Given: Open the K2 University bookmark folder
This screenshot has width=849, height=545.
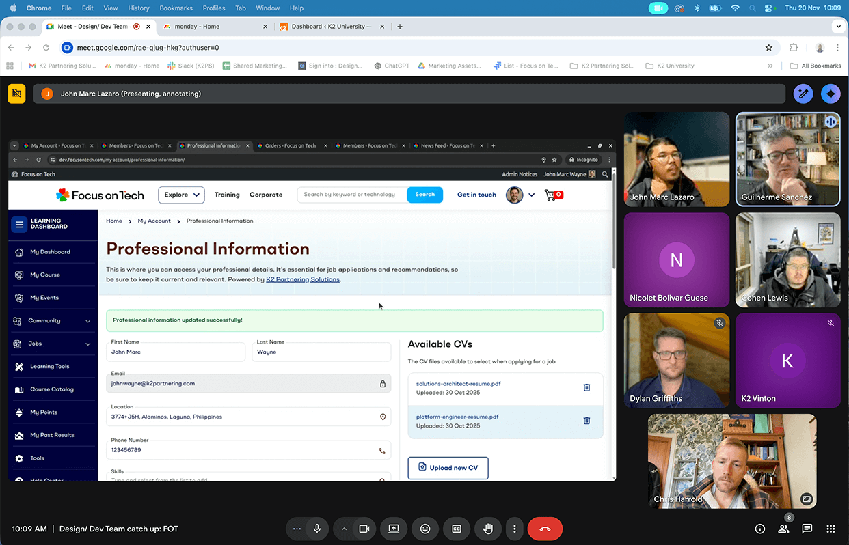Looking at the screenshot, I should (x=670, y=66).
